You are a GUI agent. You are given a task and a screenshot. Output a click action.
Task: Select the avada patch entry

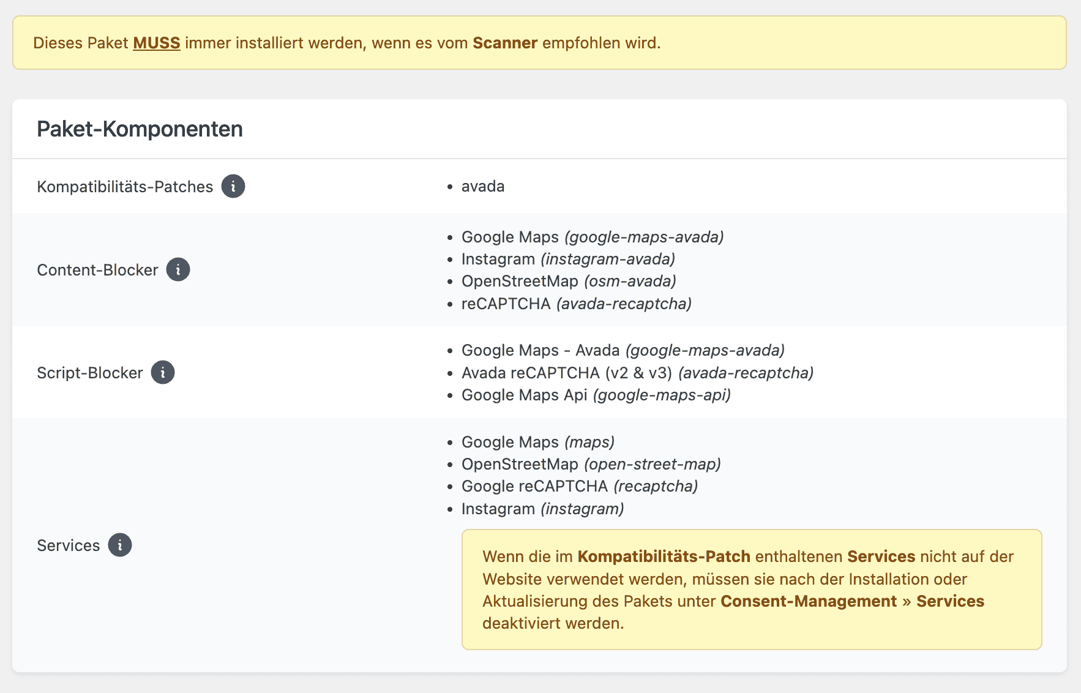point(483,186)
